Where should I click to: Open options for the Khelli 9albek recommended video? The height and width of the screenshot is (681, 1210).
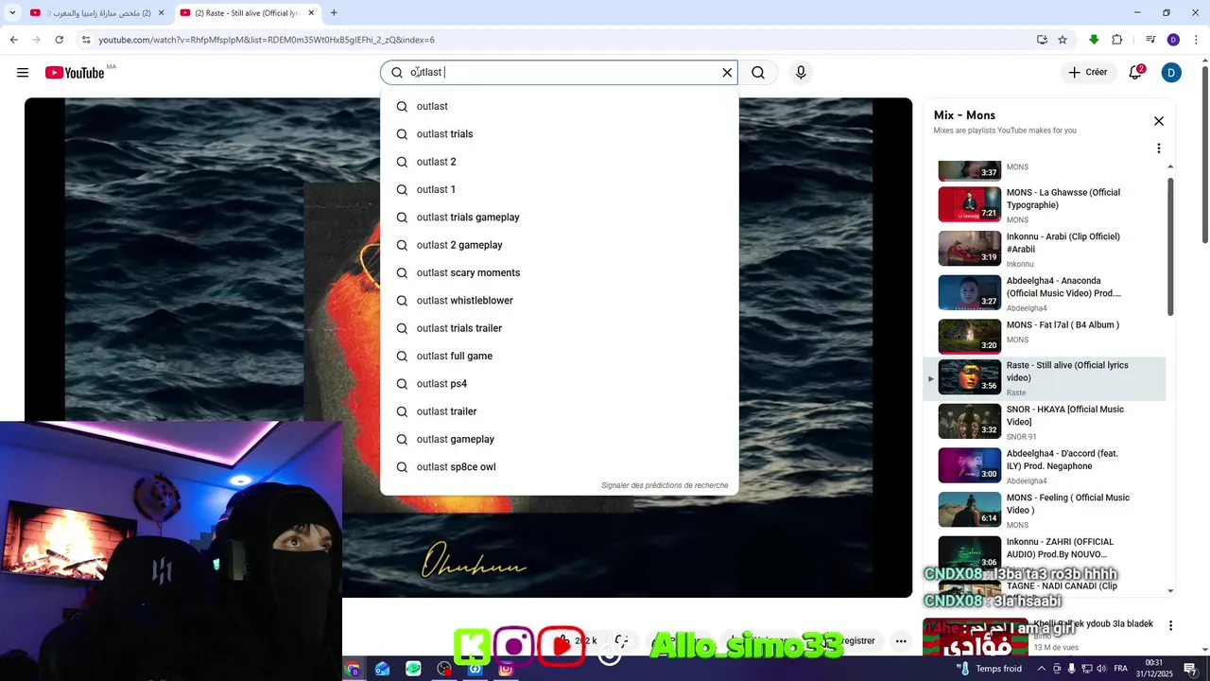1170,626
